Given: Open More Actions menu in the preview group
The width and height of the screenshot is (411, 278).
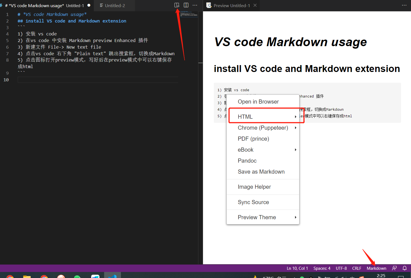Looking at the screenshot, I should (404, 5).
